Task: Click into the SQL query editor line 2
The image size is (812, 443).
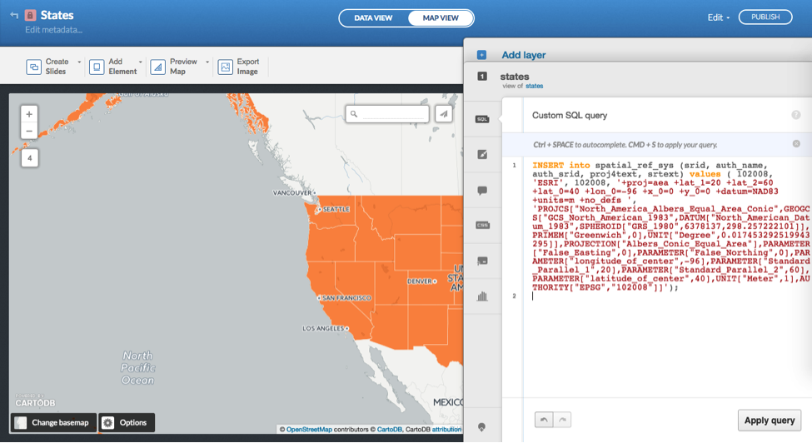Action: pos(668,296)
